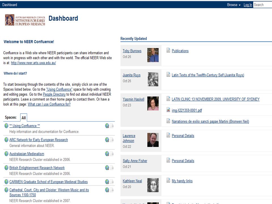Focus the Search input field
This screenshot has height=204, width=272.
[263, 5]
